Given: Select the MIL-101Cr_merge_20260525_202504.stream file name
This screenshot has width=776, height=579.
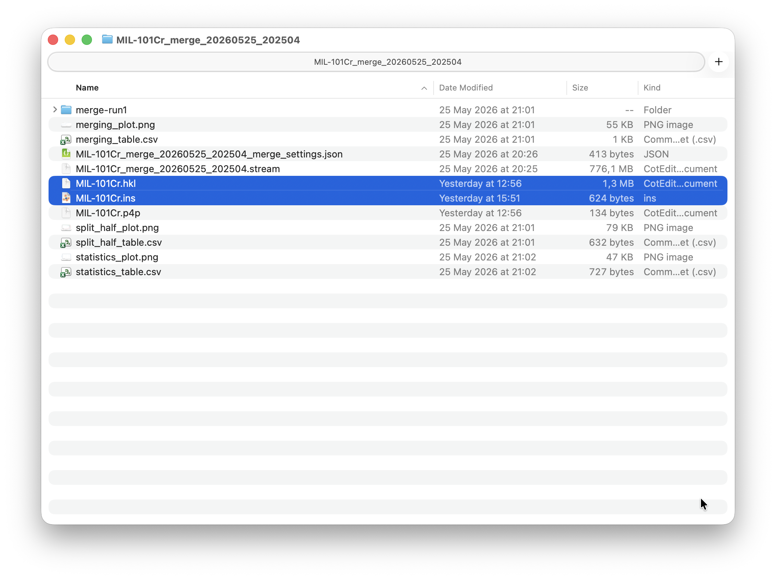Looking at the screenshot, I should tap(178, 169).
